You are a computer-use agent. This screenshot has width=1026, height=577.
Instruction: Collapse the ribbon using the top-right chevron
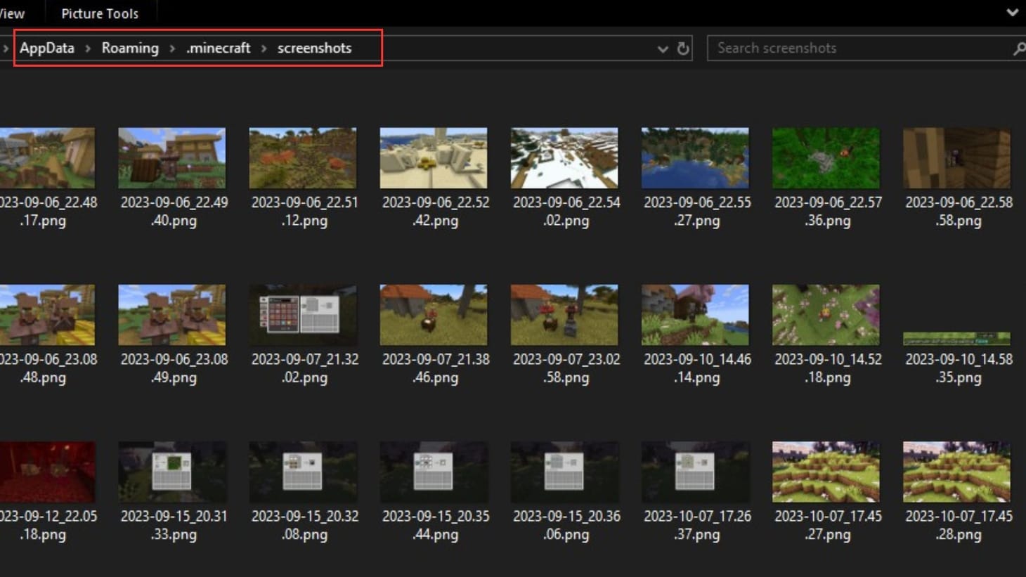click(1012, 12)
